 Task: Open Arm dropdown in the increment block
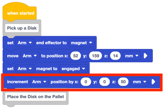pos(39,82)
